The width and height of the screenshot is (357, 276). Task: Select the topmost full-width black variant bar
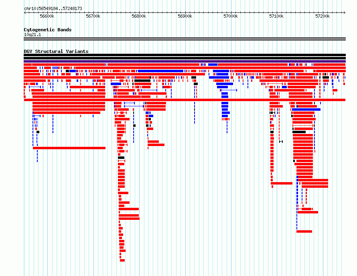[185, 55]
